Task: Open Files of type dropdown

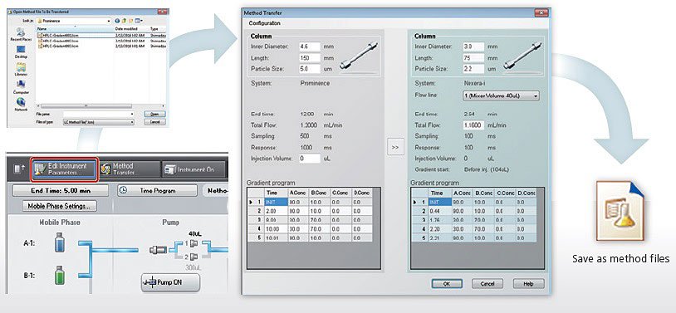Action: coord(99,122)
